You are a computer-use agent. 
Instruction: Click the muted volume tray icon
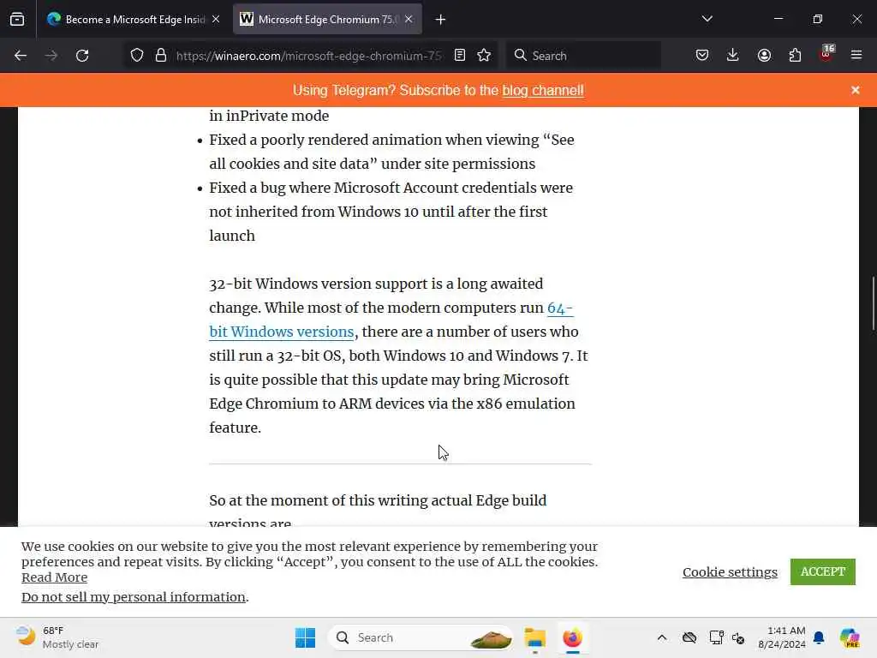[738, 637]
